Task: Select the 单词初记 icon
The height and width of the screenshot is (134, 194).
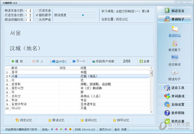Action: coord(175,31)
